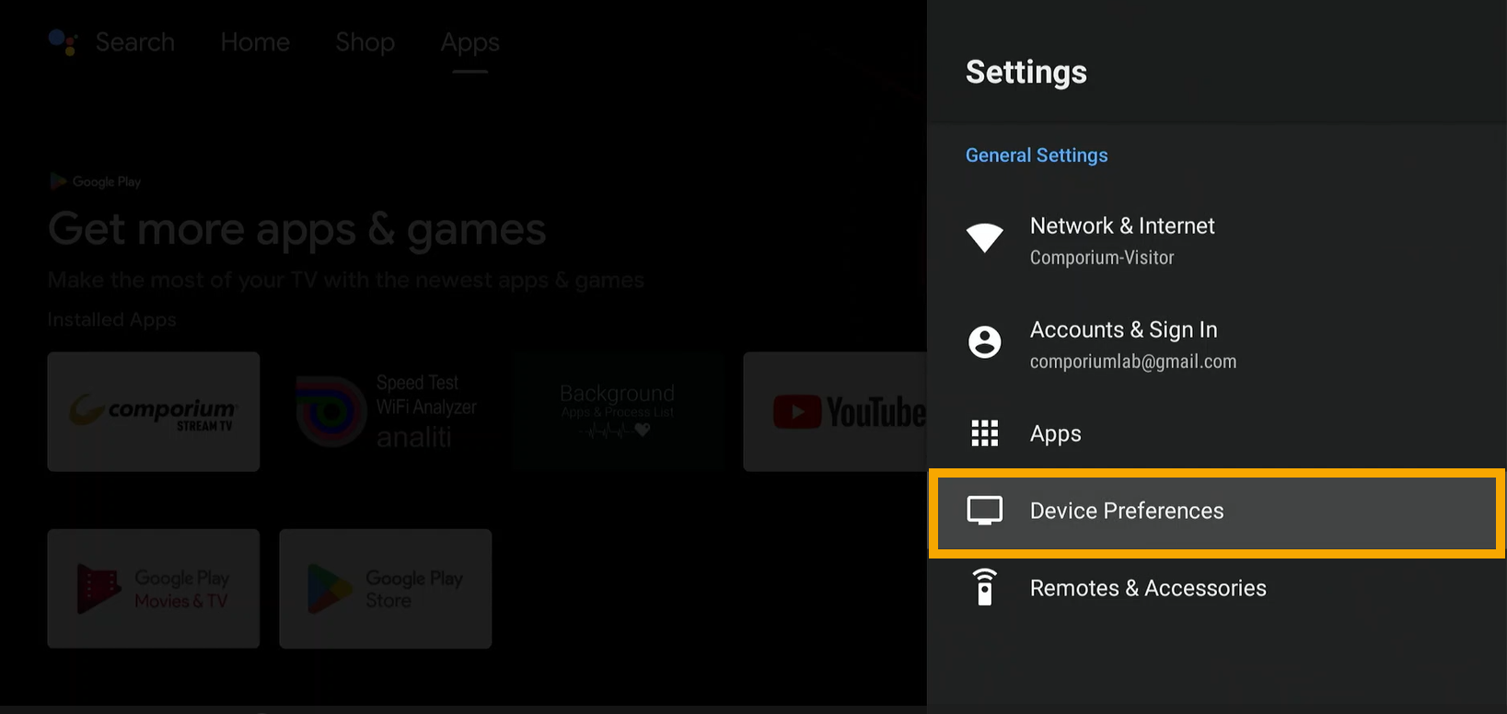
Task: Click the remote control icon
Action: click(984, 587)
